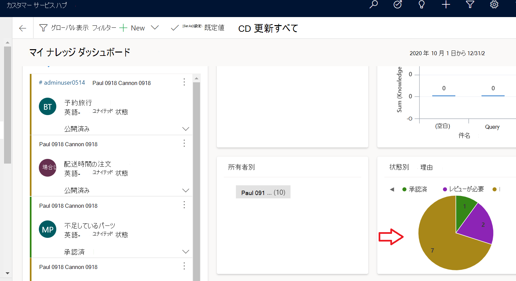Expand the 配送時間の注文 card chevron
516x281 pixels.
(186, 190)
